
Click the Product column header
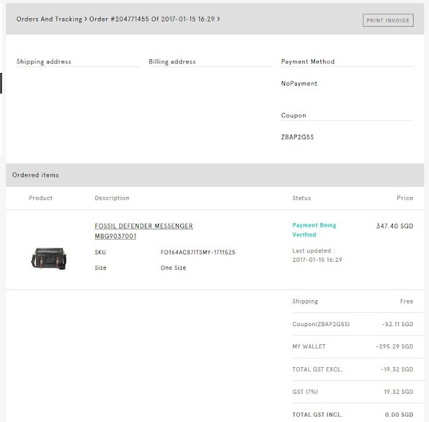click(40, 198)
